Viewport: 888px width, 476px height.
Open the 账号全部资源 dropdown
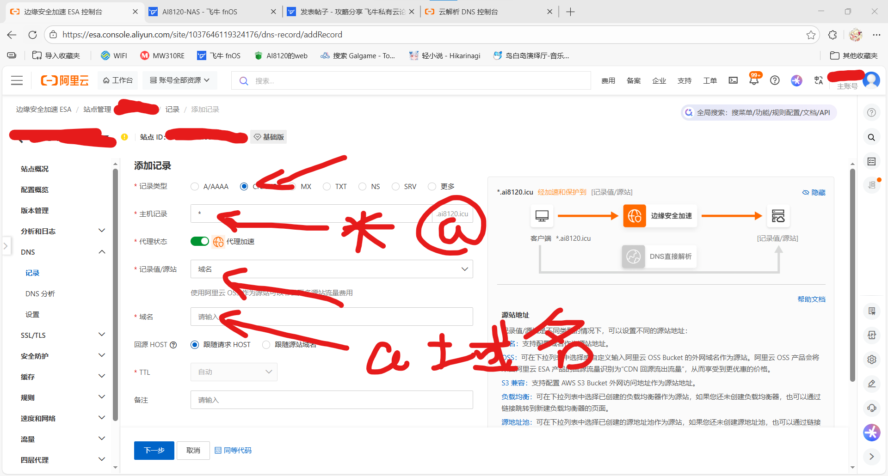tap(180, 80)
